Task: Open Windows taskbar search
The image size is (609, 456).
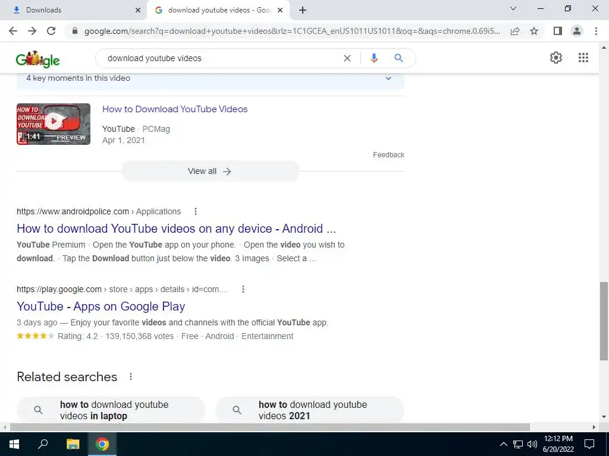Action: coord(43,444)
